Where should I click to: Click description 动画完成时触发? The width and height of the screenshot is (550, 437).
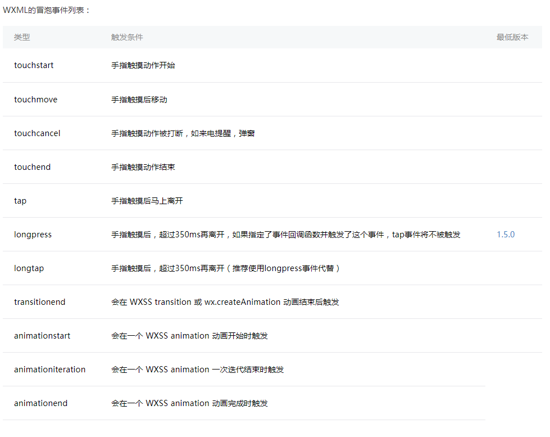point(189,403)
